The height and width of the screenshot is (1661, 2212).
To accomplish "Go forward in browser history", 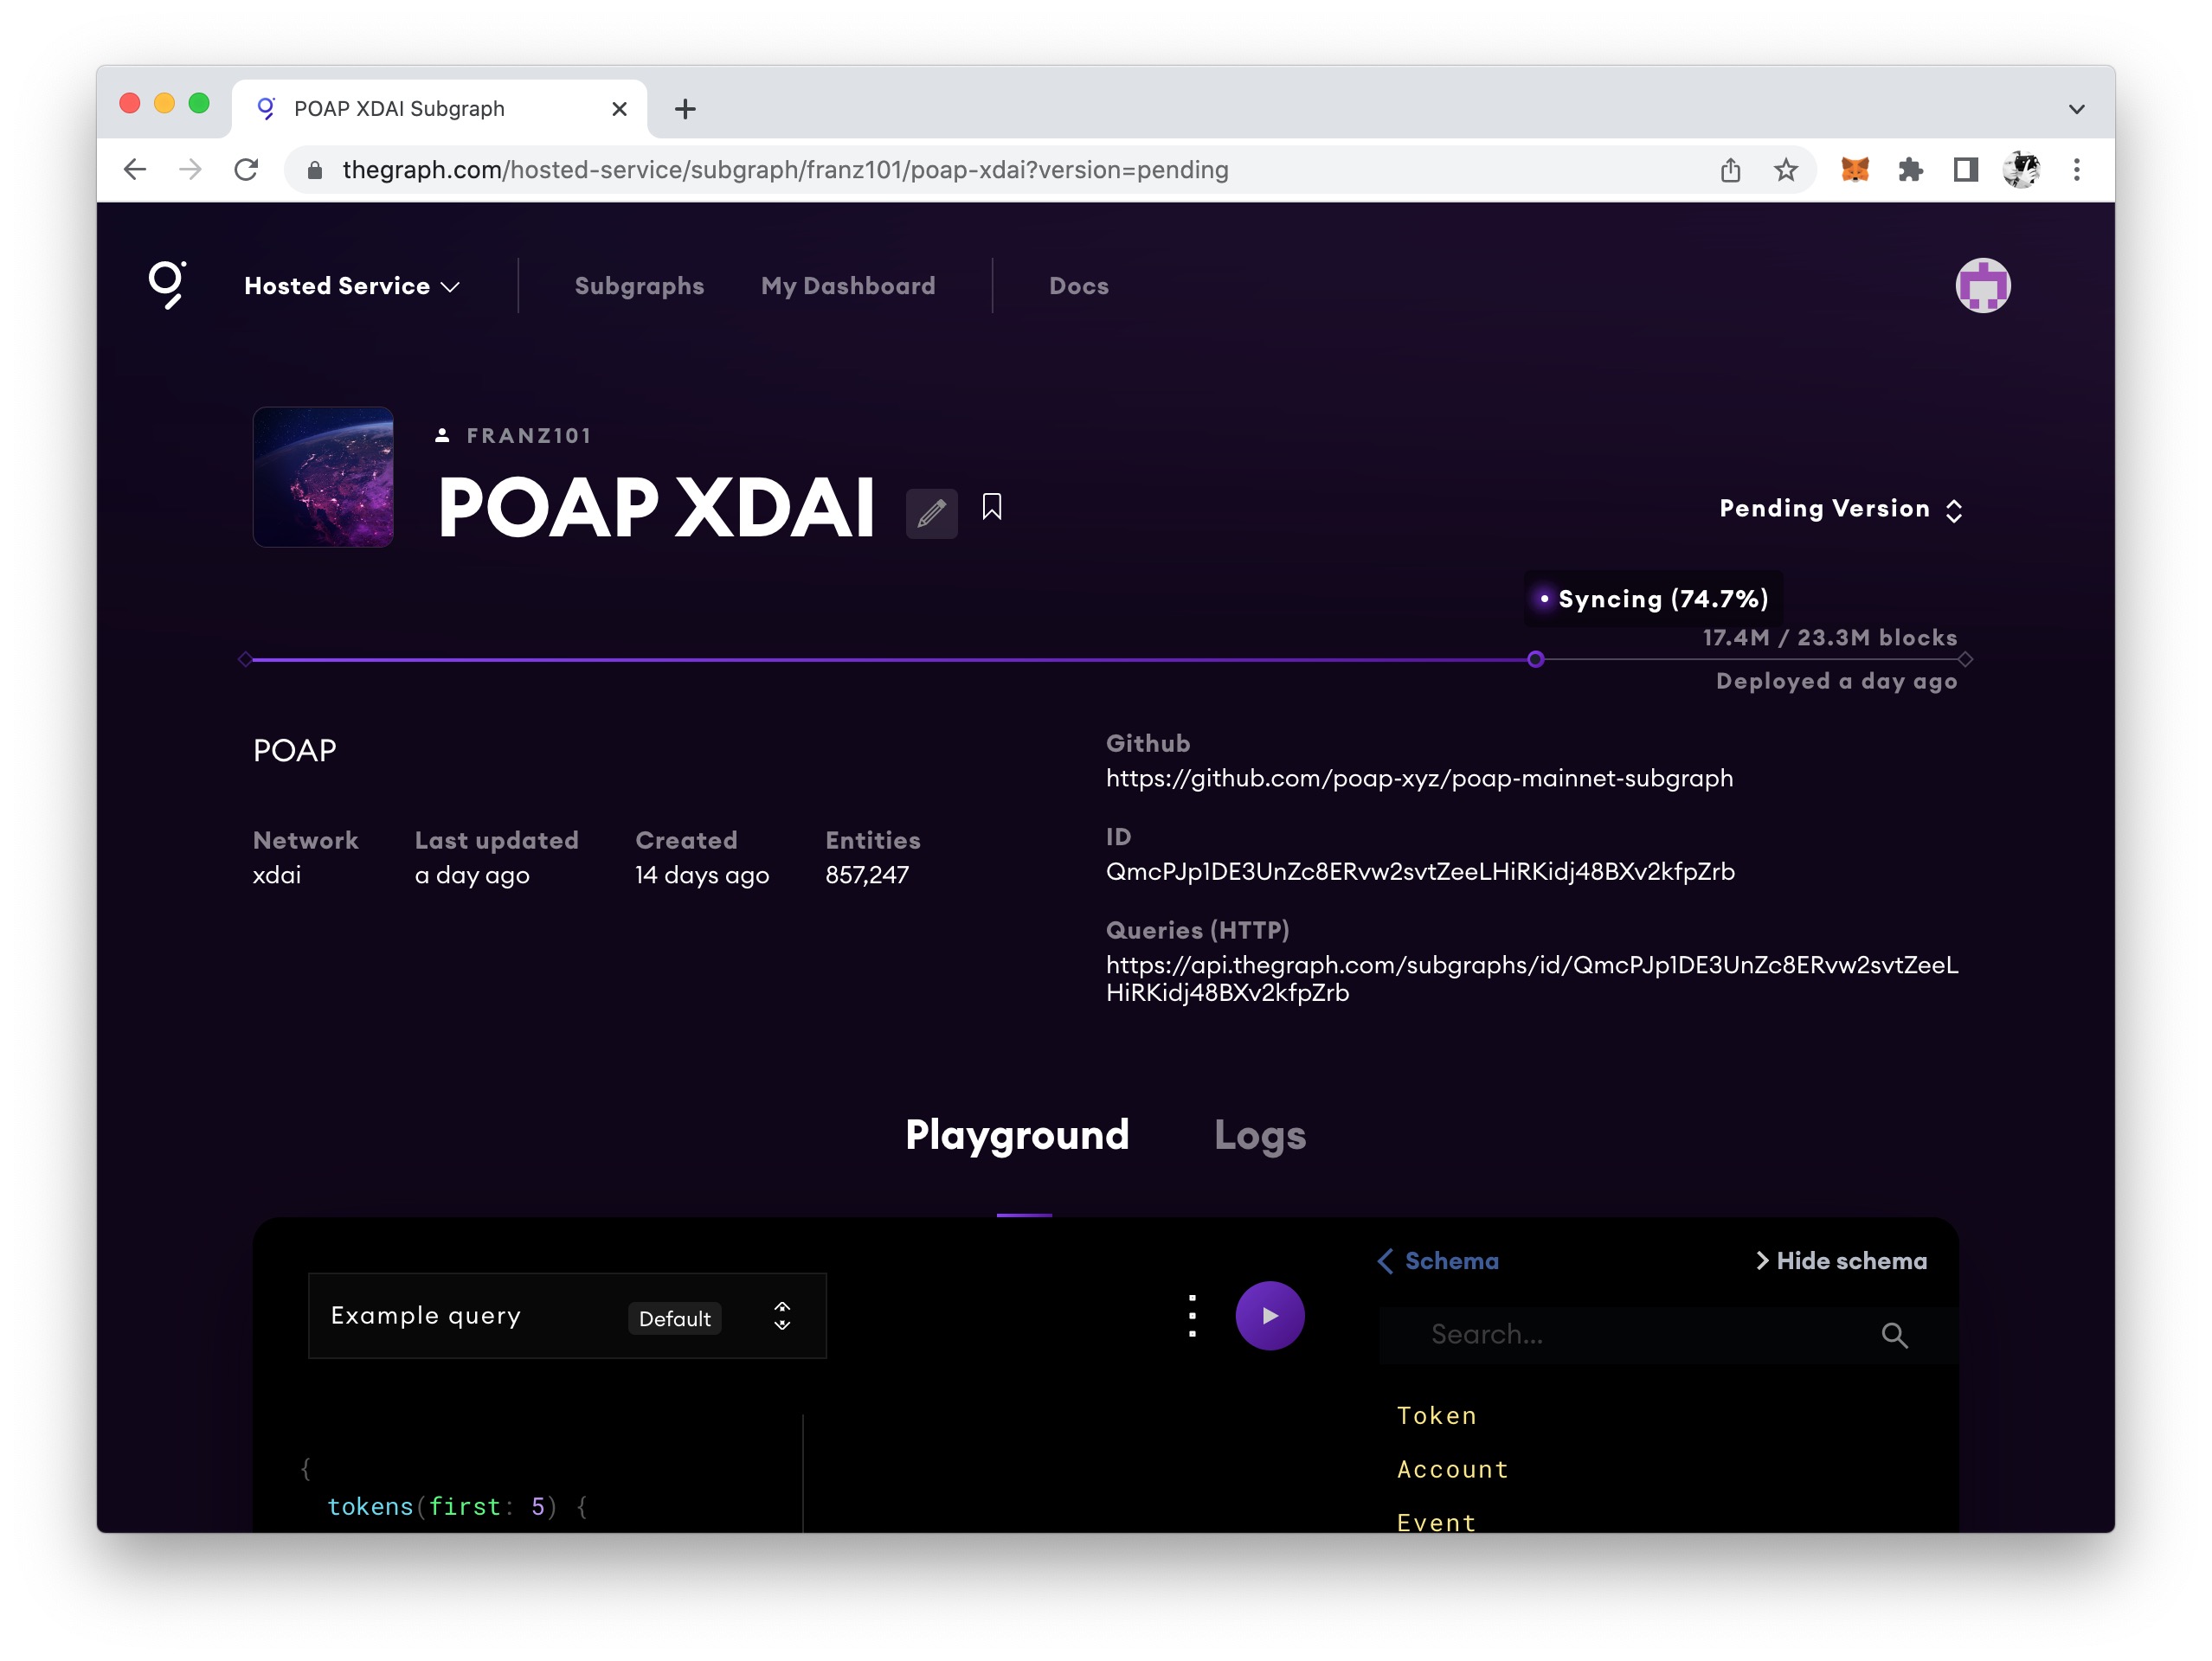I will coord(190,170).
